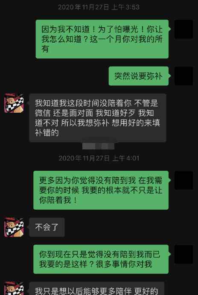
Task: Tap the text 想用好的来填补错的 in gray bubble
Action: pyautogui.click(x=97, y=128)
